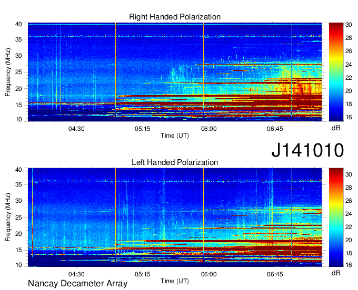The height and width of the screenshot is (290, 358).
Task: Click the 16 dB value on the Left Handed color bar
Action: (349, 265)
